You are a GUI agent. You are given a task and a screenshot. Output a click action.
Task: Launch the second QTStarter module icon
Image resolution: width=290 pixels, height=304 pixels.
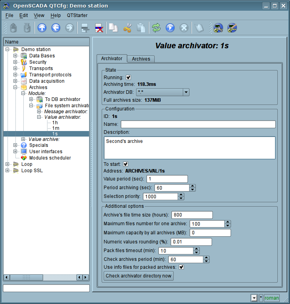[x=232, y=28]
